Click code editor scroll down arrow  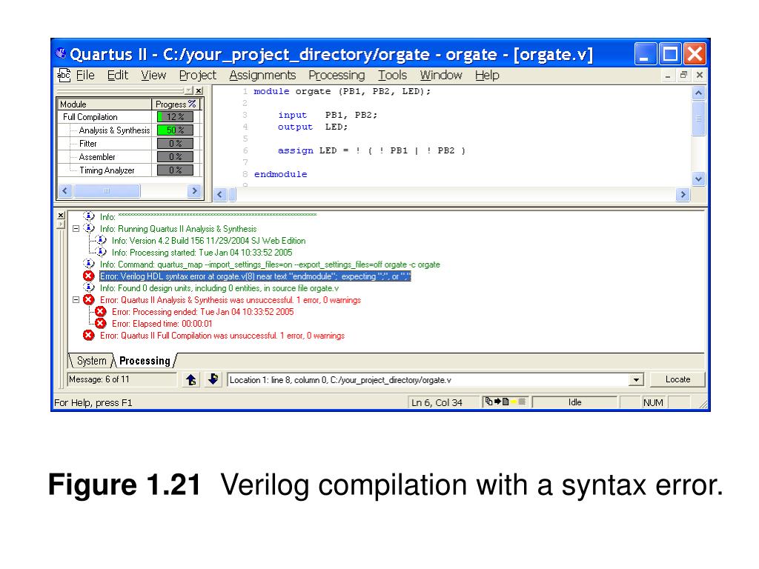(x=698, y=179)
